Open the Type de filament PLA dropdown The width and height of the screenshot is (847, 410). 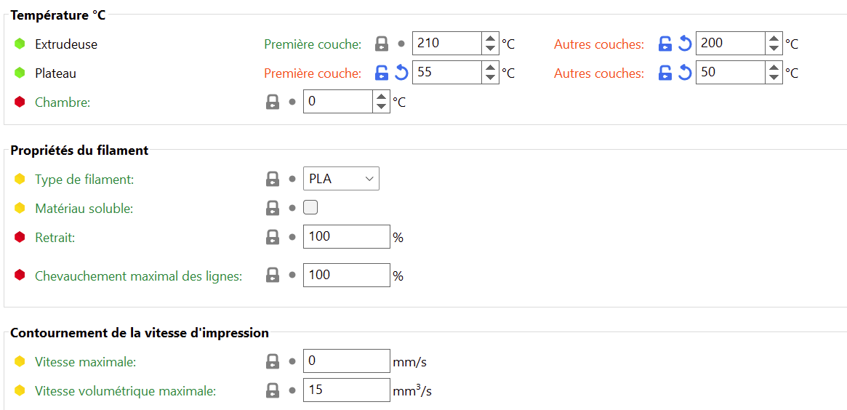[x=342, y=179]
